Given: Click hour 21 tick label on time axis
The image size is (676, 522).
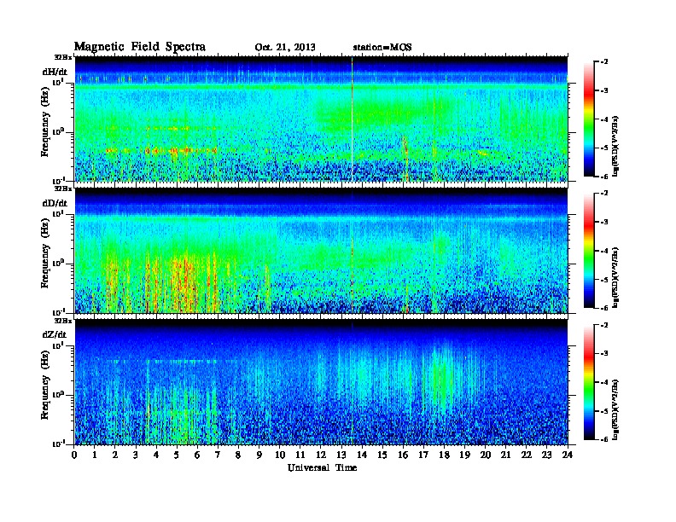Looking at the screenshot, I should 505,455.
